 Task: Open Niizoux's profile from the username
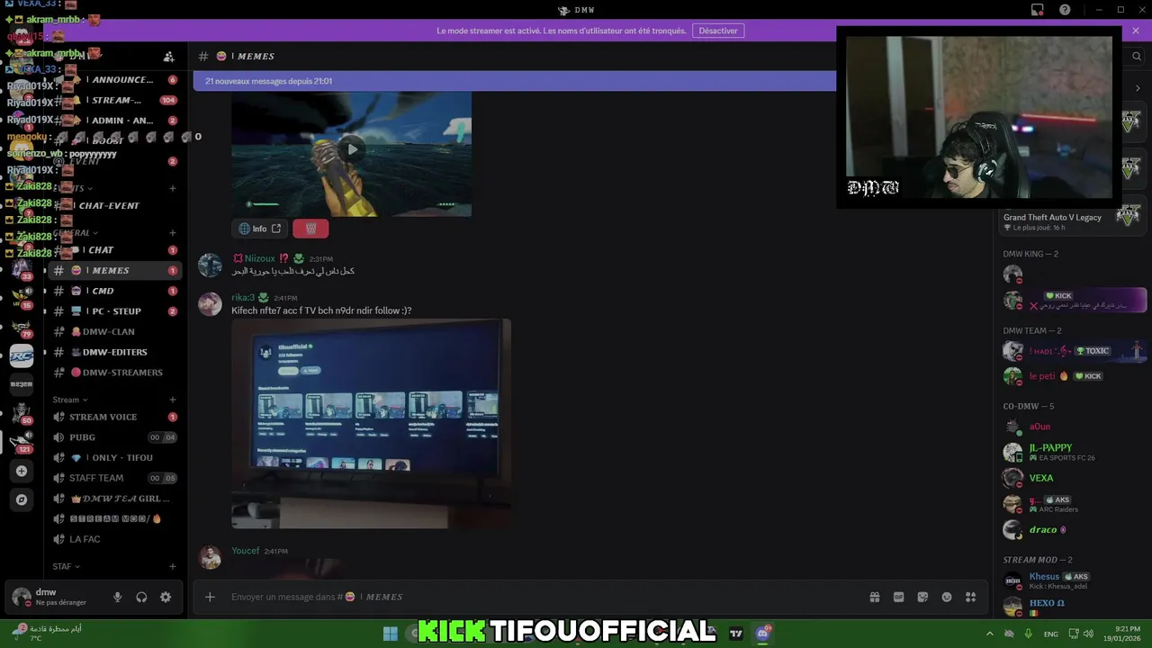[x=260, y=258]
